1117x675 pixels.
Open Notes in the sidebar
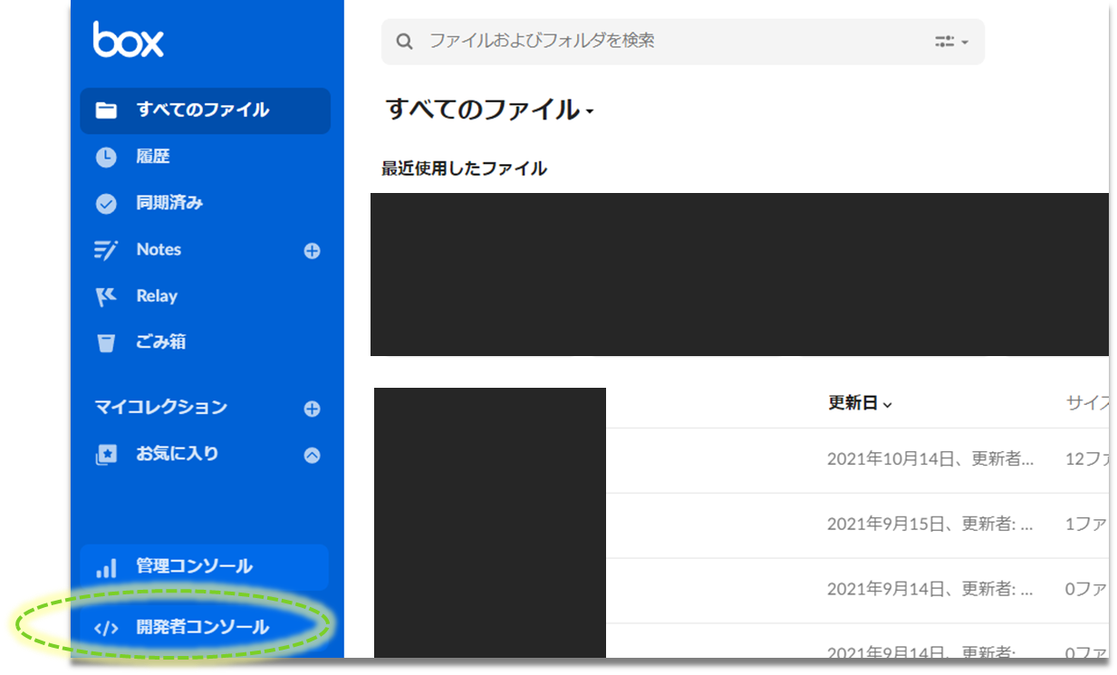(159, 250)
